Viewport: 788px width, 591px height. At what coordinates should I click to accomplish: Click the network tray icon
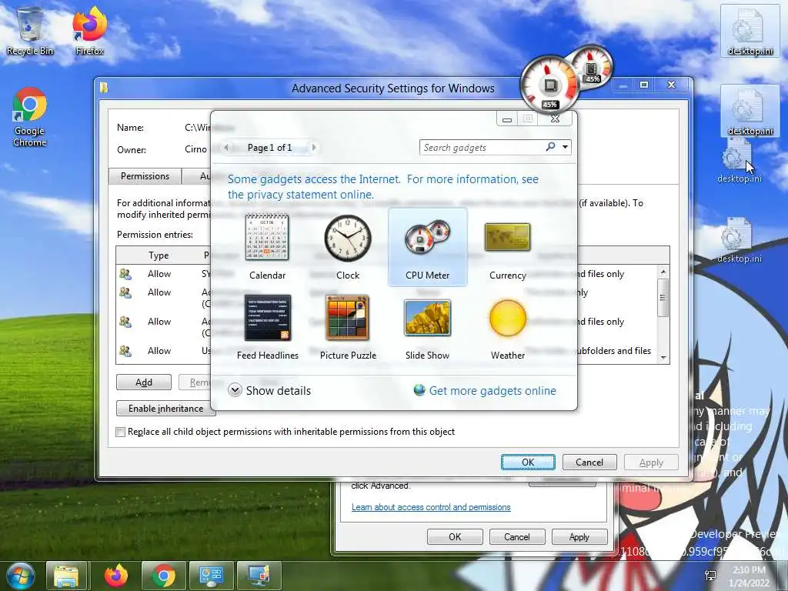[x=710, y=576]
